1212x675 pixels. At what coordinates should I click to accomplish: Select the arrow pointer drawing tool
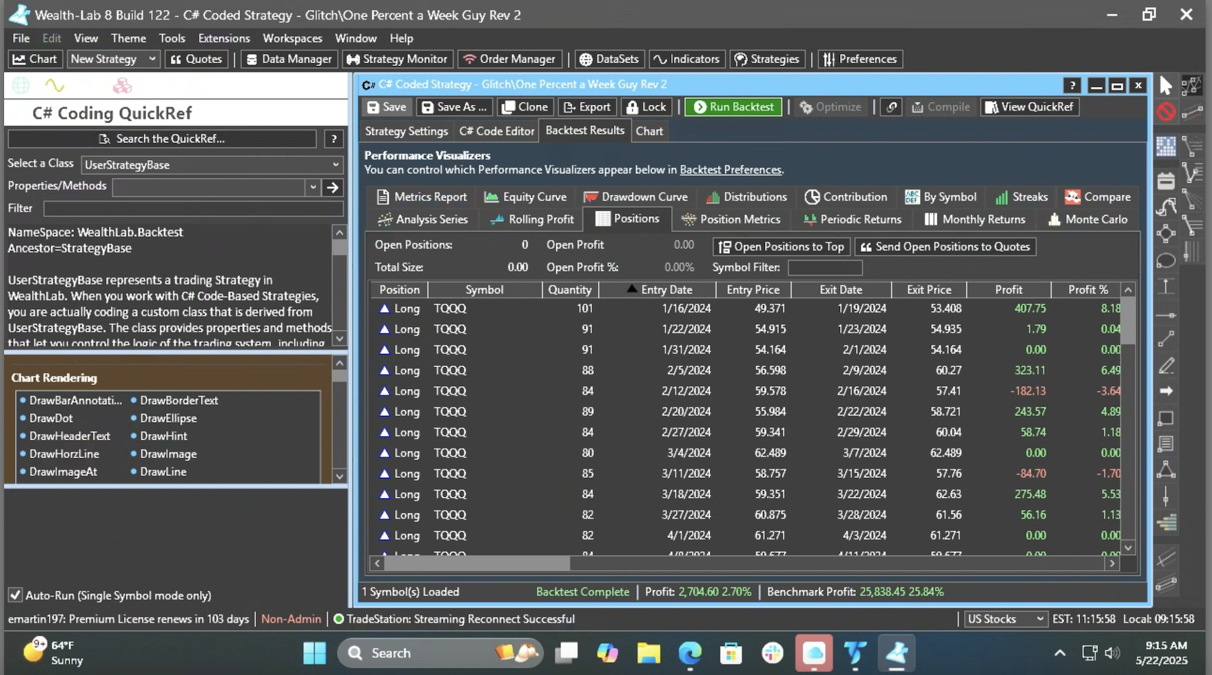pyautogui.click(x=1166, y=86)
